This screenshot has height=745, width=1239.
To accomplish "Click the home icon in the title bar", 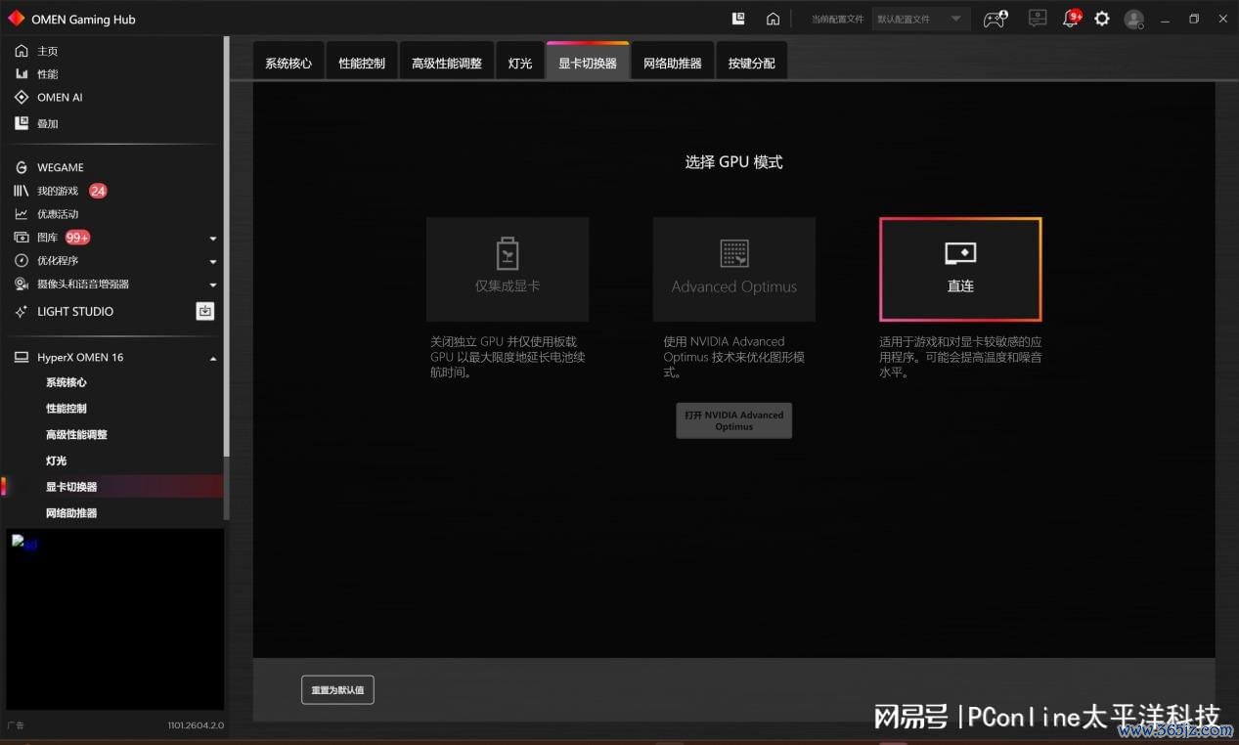I will coord(773,19).
